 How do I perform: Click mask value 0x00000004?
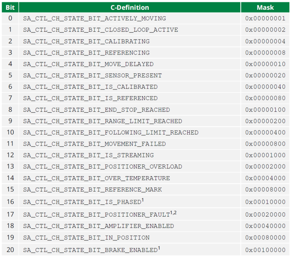tap(265, 41)
